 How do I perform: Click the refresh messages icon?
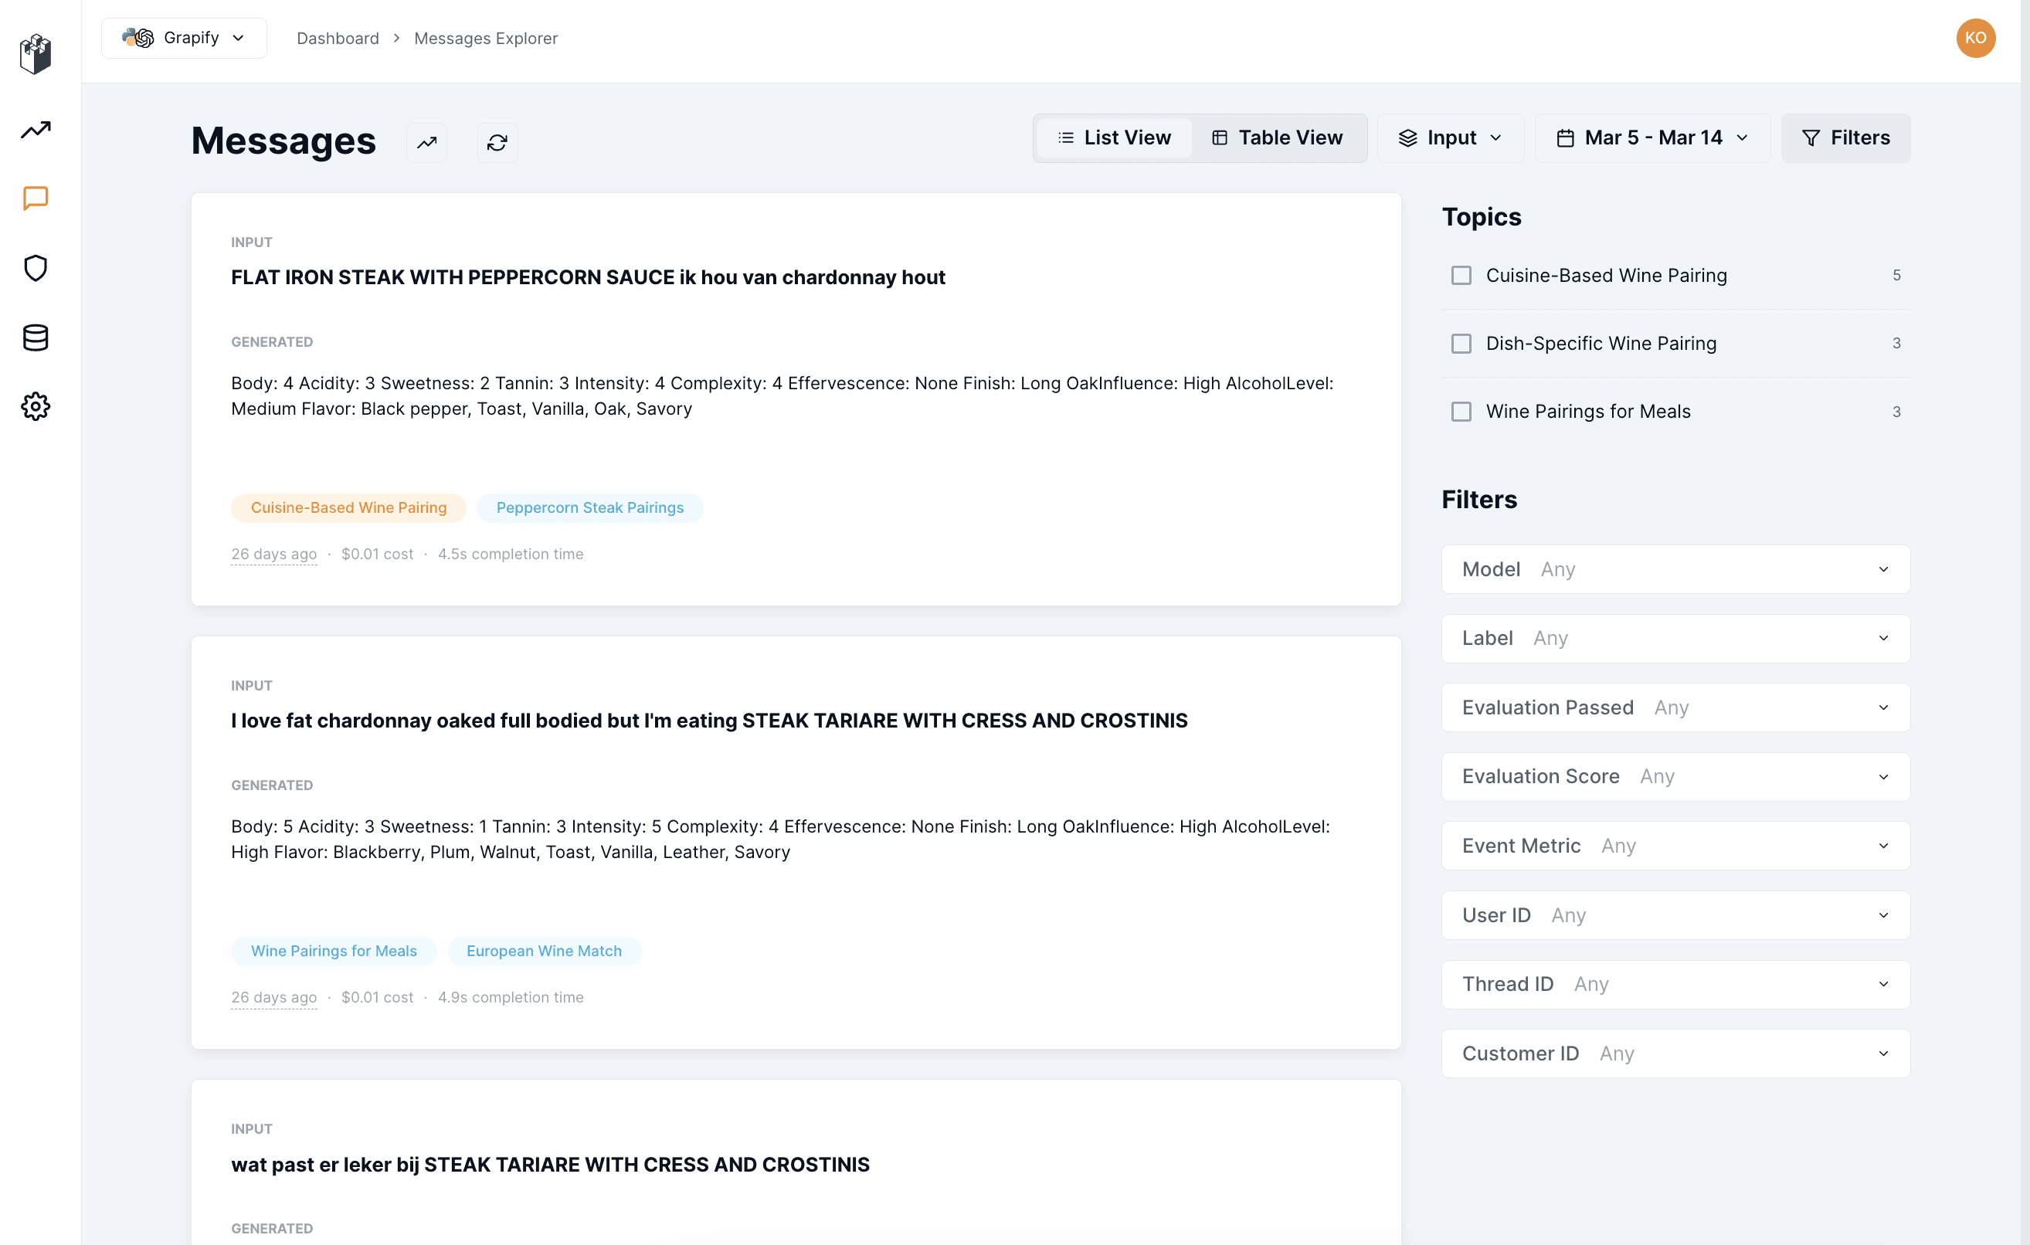click(497, 143)
